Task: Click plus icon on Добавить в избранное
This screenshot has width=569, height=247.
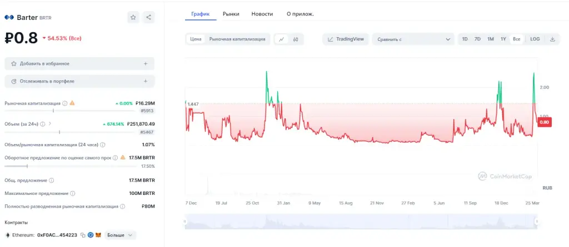Action: tap(146, 64)
